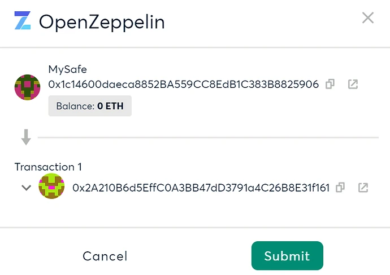
Task: Click the Transaction 1 identicon avatar
Action: 51,187
